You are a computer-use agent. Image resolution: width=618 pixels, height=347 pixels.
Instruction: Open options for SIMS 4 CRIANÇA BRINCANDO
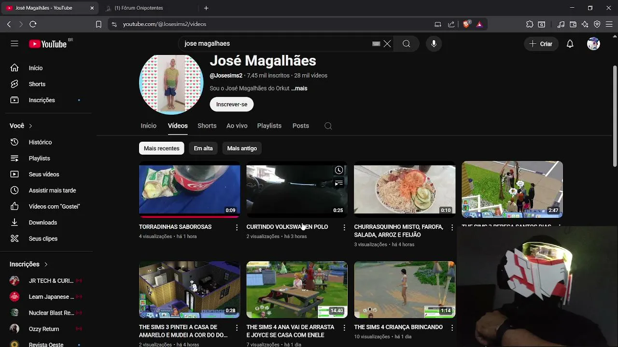pos(452,328)
